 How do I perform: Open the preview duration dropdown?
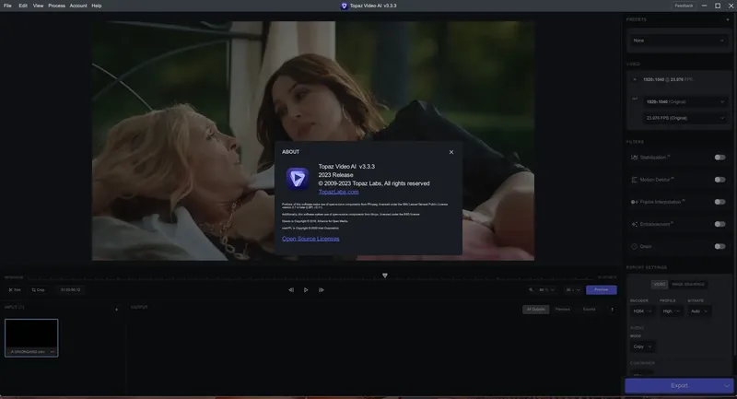pos(573,290)
